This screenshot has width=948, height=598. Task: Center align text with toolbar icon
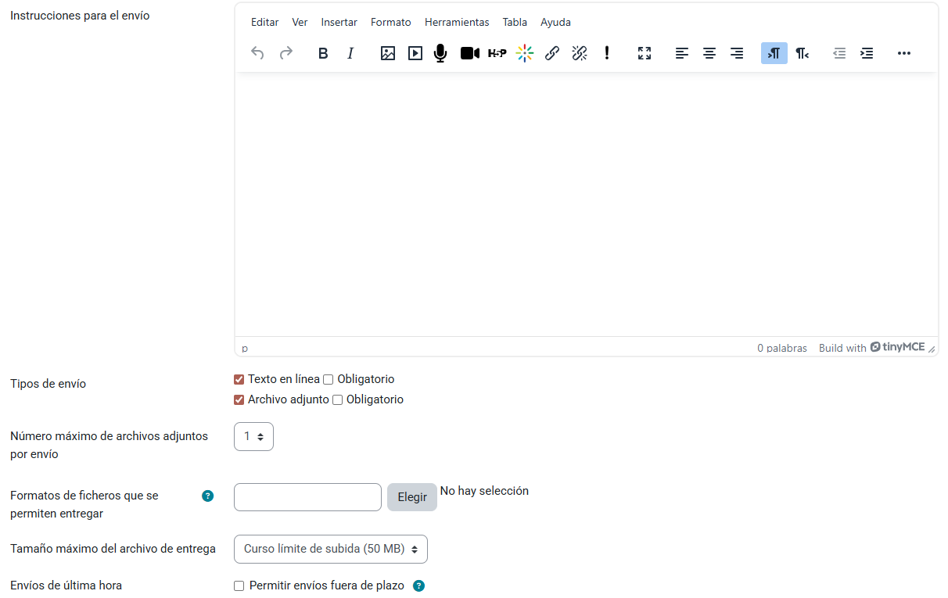[709, 53]
